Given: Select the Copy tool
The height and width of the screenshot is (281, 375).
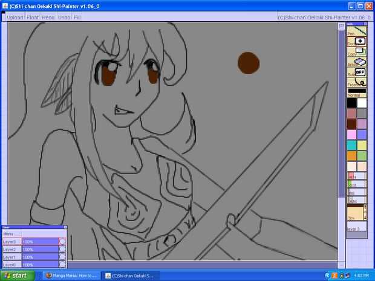Looking at the screenshot, I should point(357,51).
